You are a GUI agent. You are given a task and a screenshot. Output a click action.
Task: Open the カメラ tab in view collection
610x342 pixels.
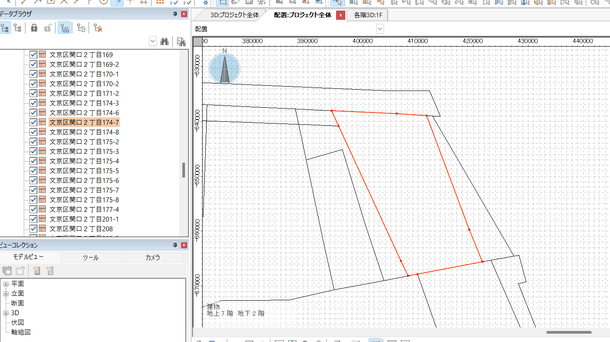point(152,258)
